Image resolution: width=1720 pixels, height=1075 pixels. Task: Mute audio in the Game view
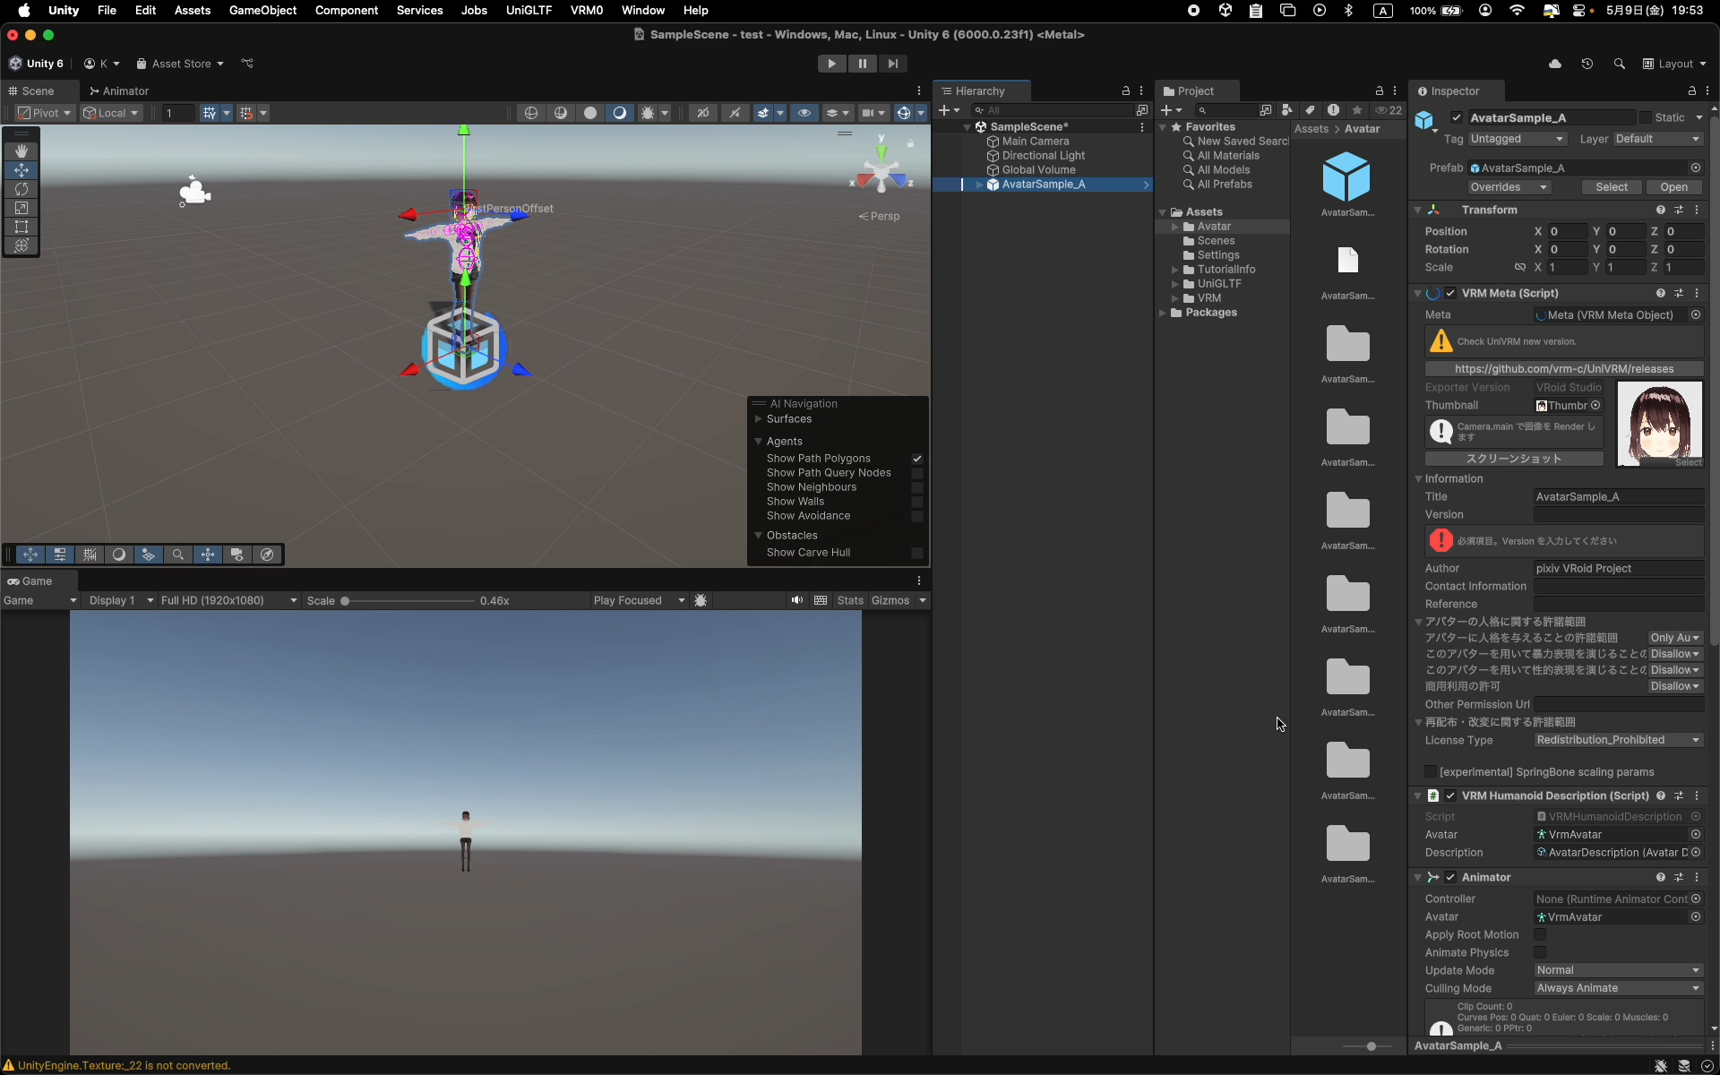(796, 600)
